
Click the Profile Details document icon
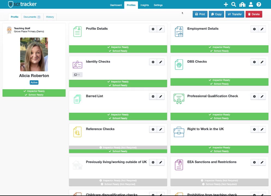(77, 32)
